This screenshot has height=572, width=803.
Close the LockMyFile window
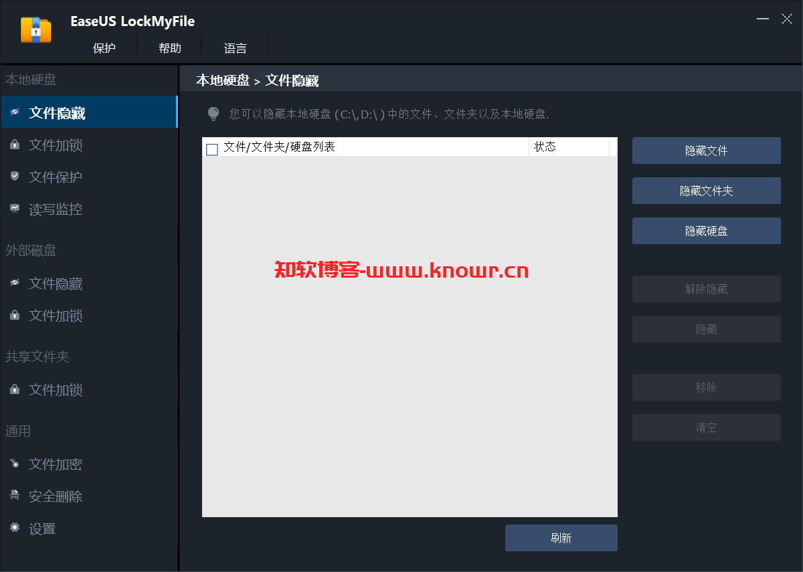[x=787, y=19]
